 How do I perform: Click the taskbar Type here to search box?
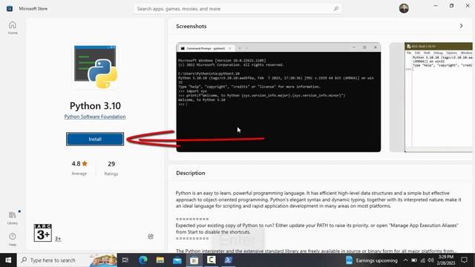coord(67,260)
